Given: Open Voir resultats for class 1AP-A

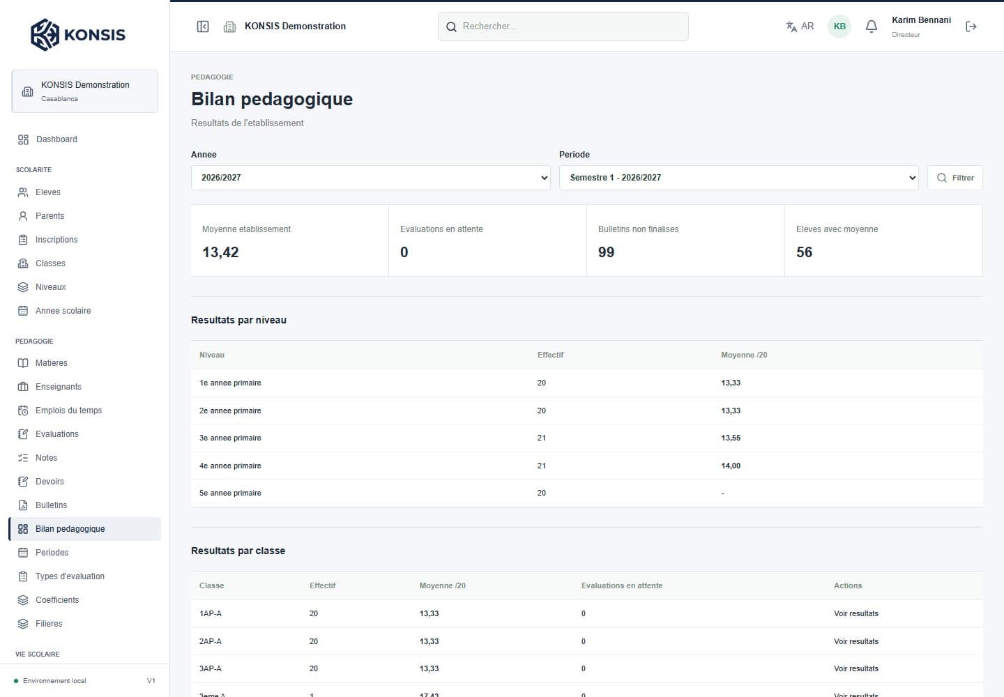Looking at the screenshot, I should pyautogui.click(x=856, y=614).
